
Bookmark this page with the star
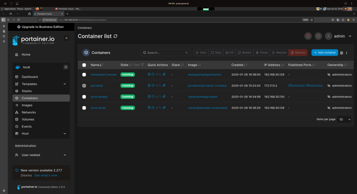tap(312, 20)
